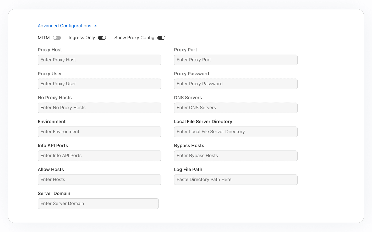
Task: Click the No Proxy Hosts field
Action: [x=99, y=108]
